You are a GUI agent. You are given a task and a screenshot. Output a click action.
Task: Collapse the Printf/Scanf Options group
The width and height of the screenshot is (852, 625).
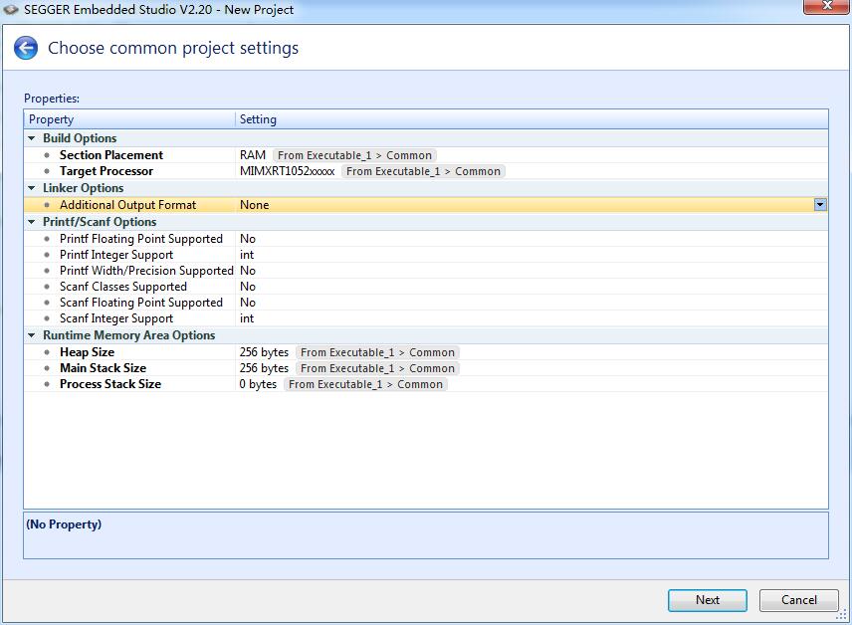[32, 222]
